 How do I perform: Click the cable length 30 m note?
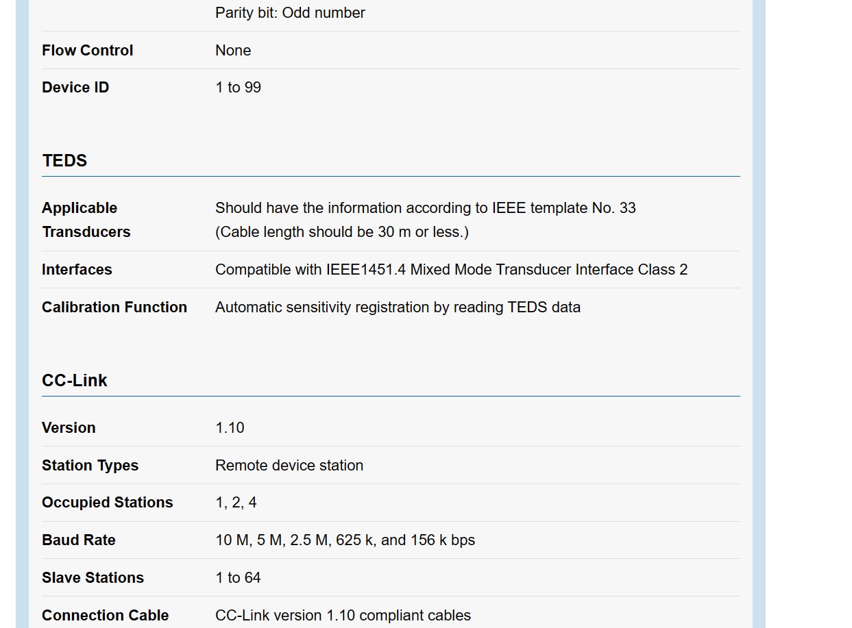click(x=341, y=232)
